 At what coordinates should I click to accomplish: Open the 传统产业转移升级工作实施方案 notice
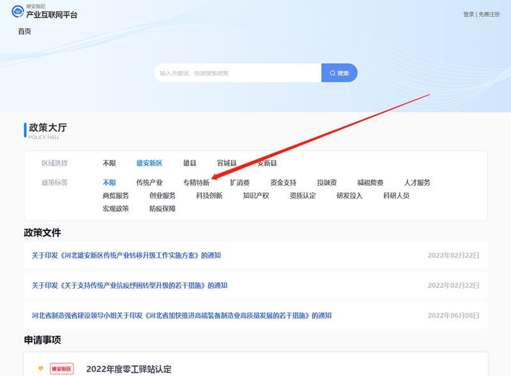126,255
